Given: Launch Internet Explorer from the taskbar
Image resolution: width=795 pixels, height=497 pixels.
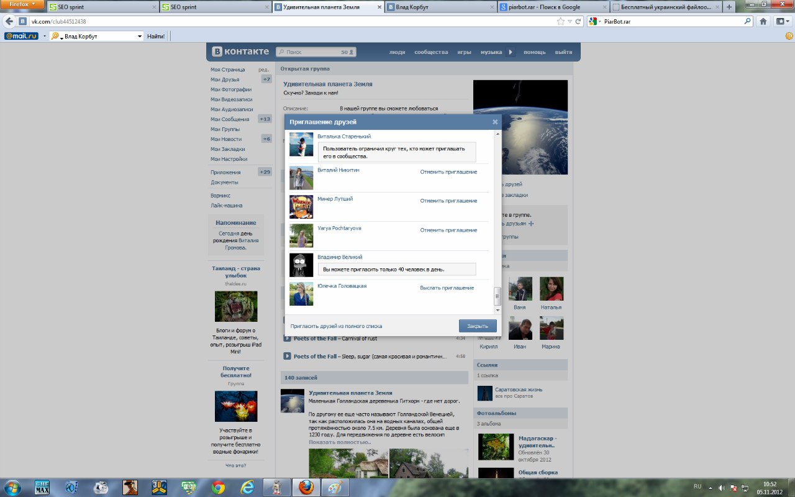Looking at the screenshot, I should pyautogui.click(x=247, y=487).
